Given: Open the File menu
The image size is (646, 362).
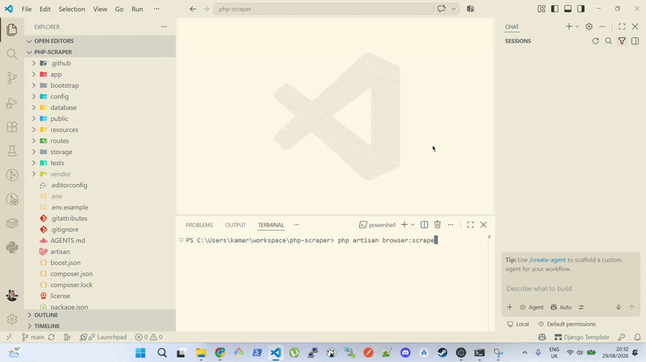Looking at the screenshot, I should tap(27, 9).
